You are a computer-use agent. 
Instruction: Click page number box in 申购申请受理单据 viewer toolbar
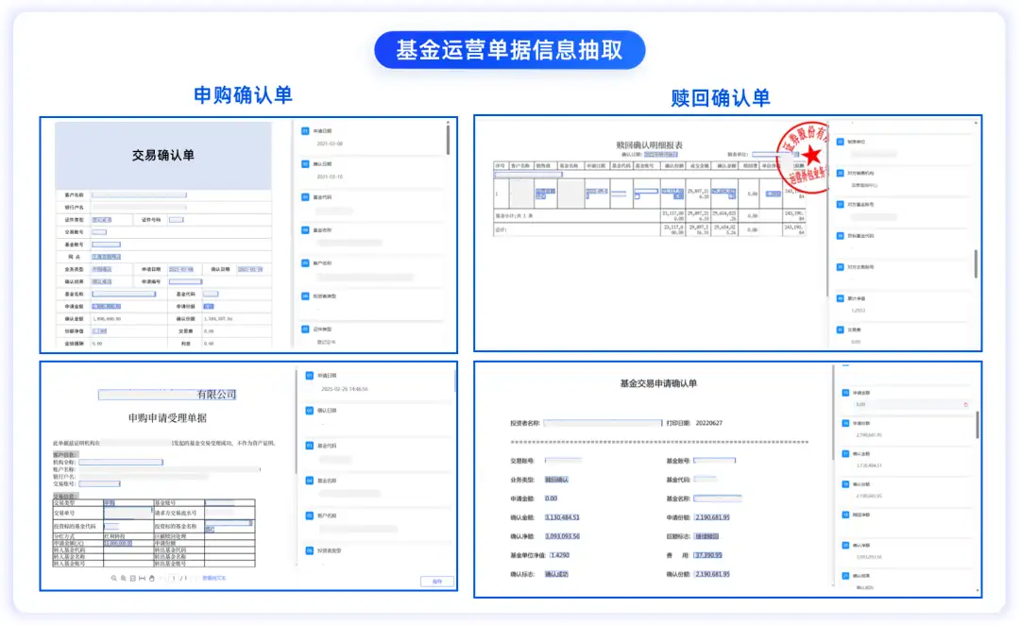click(x=174, y=578)
